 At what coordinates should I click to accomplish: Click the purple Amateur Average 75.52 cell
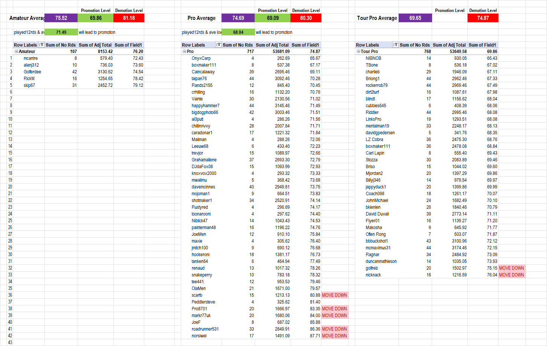61,18
